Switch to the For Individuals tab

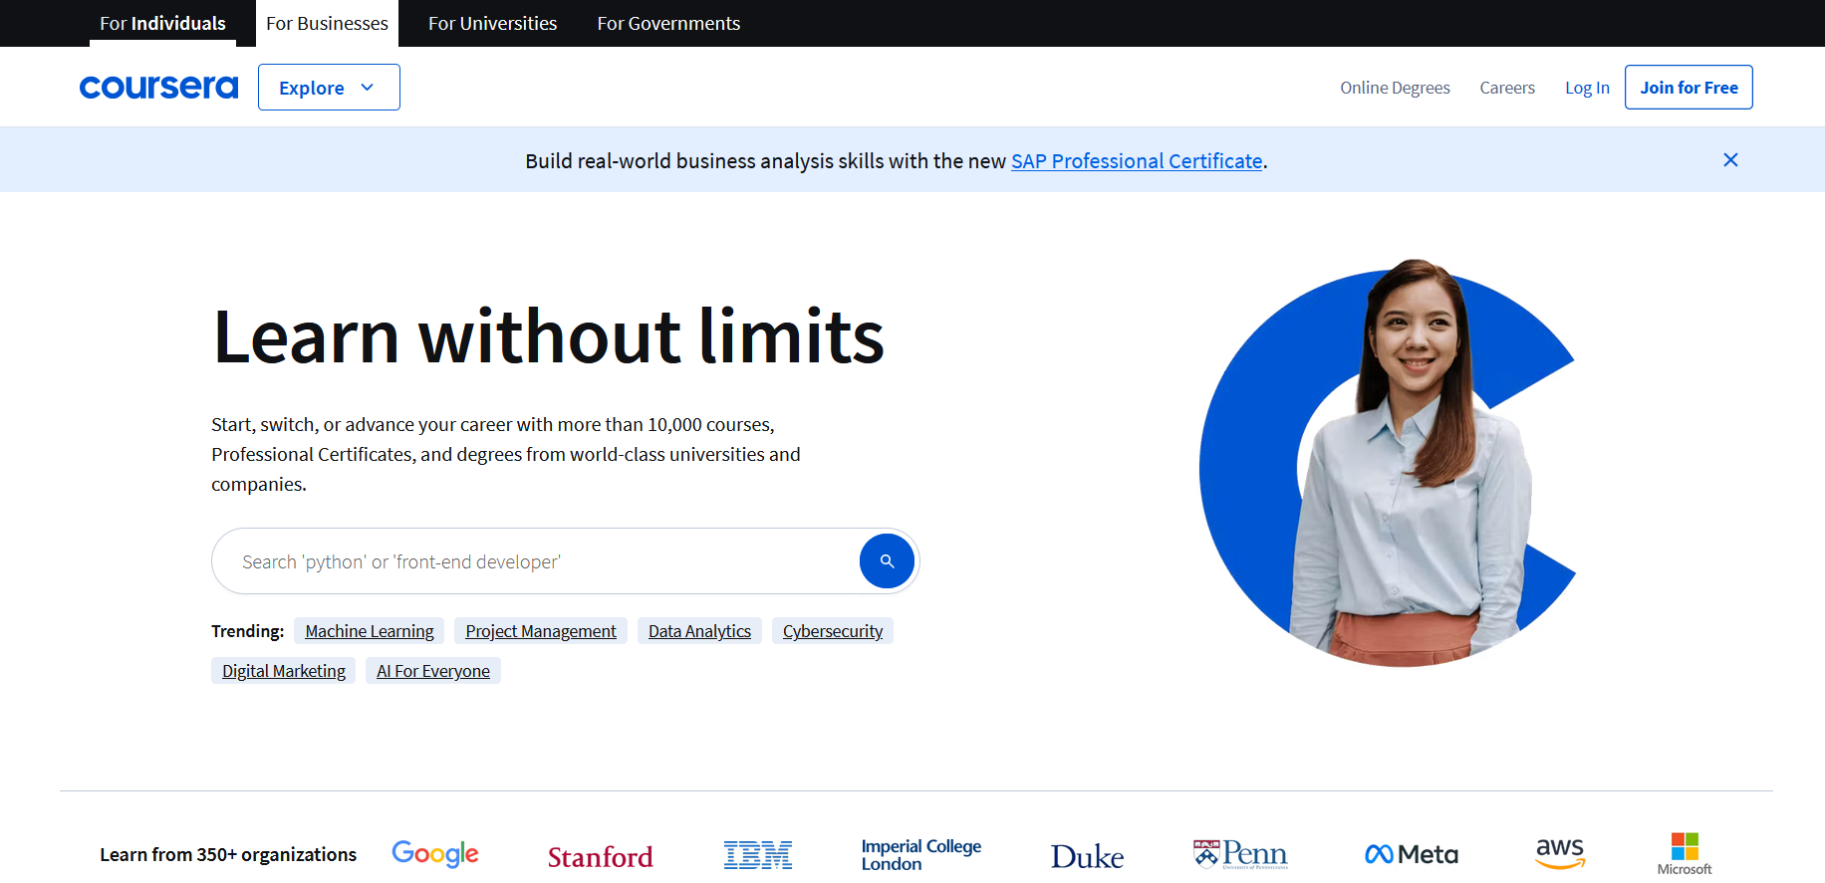point(162,23)
